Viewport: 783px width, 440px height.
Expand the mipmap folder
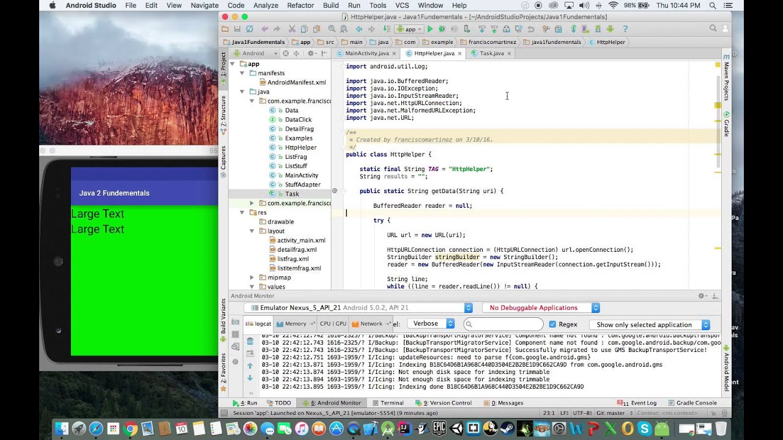point(252,277)
